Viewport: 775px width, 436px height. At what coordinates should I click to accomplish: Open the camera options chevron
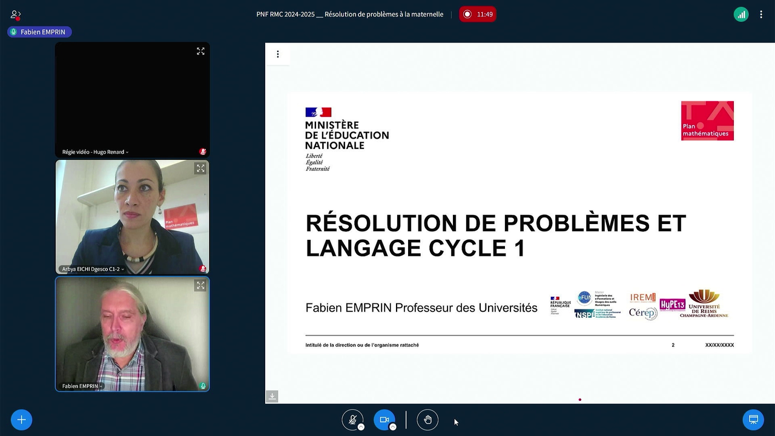pos(393,426)
